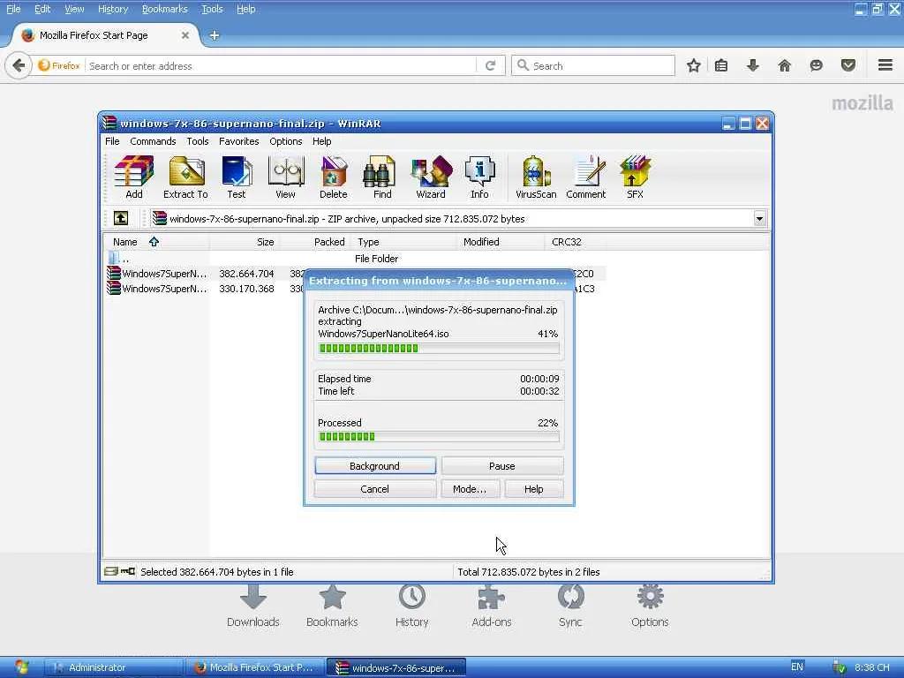Click EN language indicator in tray
Image resolution: width=904 pixels, height=678 pixels.
797,667
